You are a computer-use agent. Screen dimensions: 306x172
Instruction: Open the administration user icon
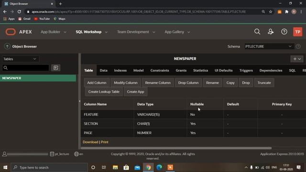point(271,32)
